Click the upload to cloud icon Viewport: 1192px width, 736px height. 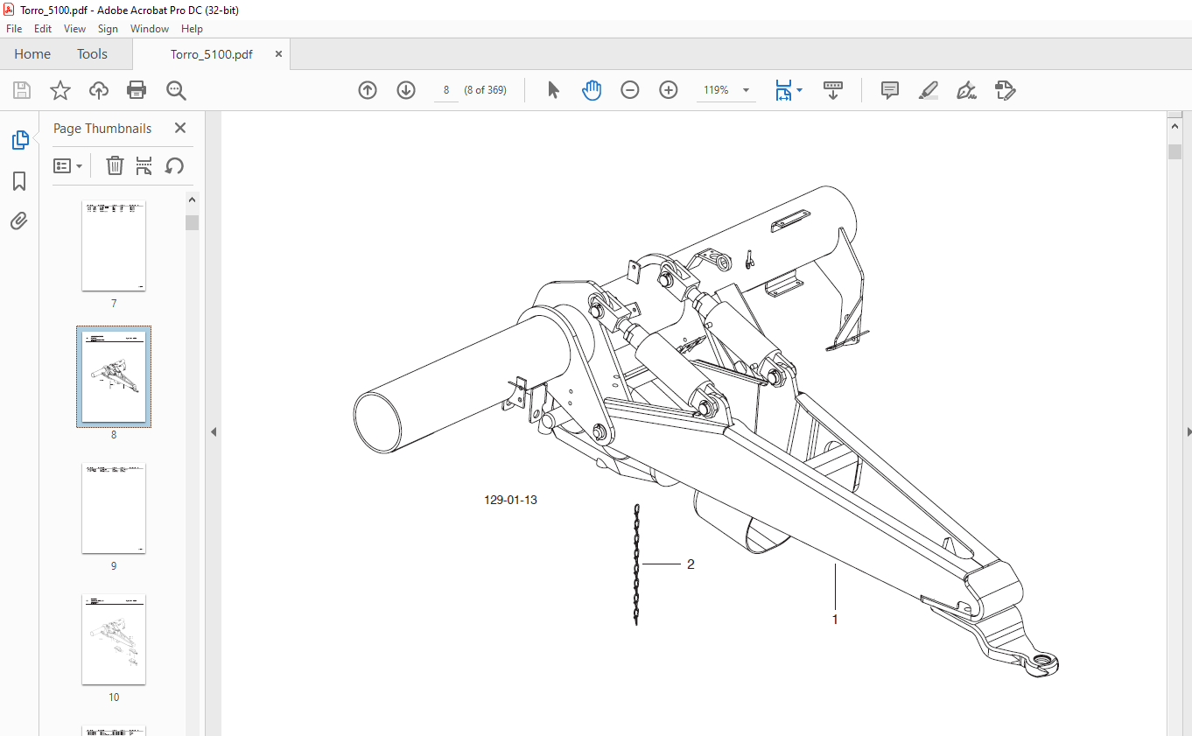point(99,90)
